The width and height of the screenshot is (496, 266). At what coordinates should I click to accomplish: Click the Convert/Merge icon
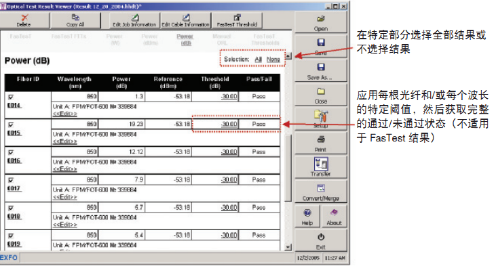click(321, 188)
